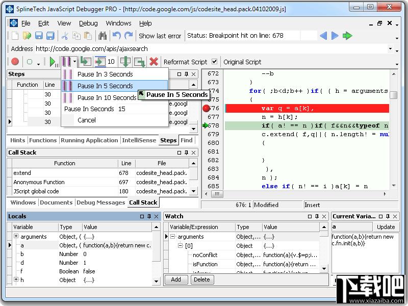Viewport: 408px width, 306px height.
Task: Open Clear Breakpoints dropdown arrow
Action: pos(39,64)
